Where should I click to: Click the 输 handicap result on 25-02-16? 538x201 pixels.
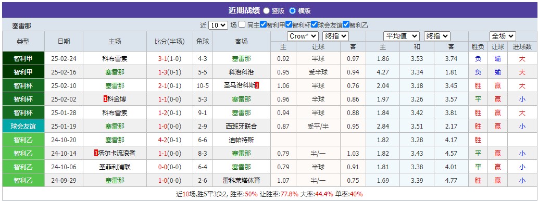point(497,72)
